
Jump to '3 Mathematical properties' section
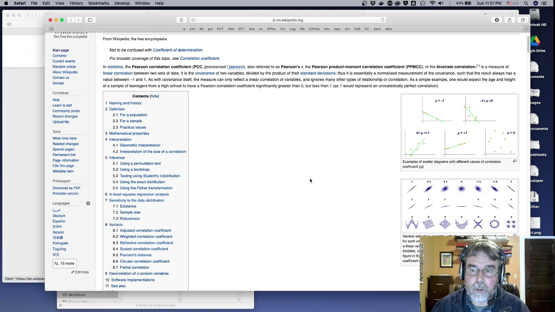(127, 133)
